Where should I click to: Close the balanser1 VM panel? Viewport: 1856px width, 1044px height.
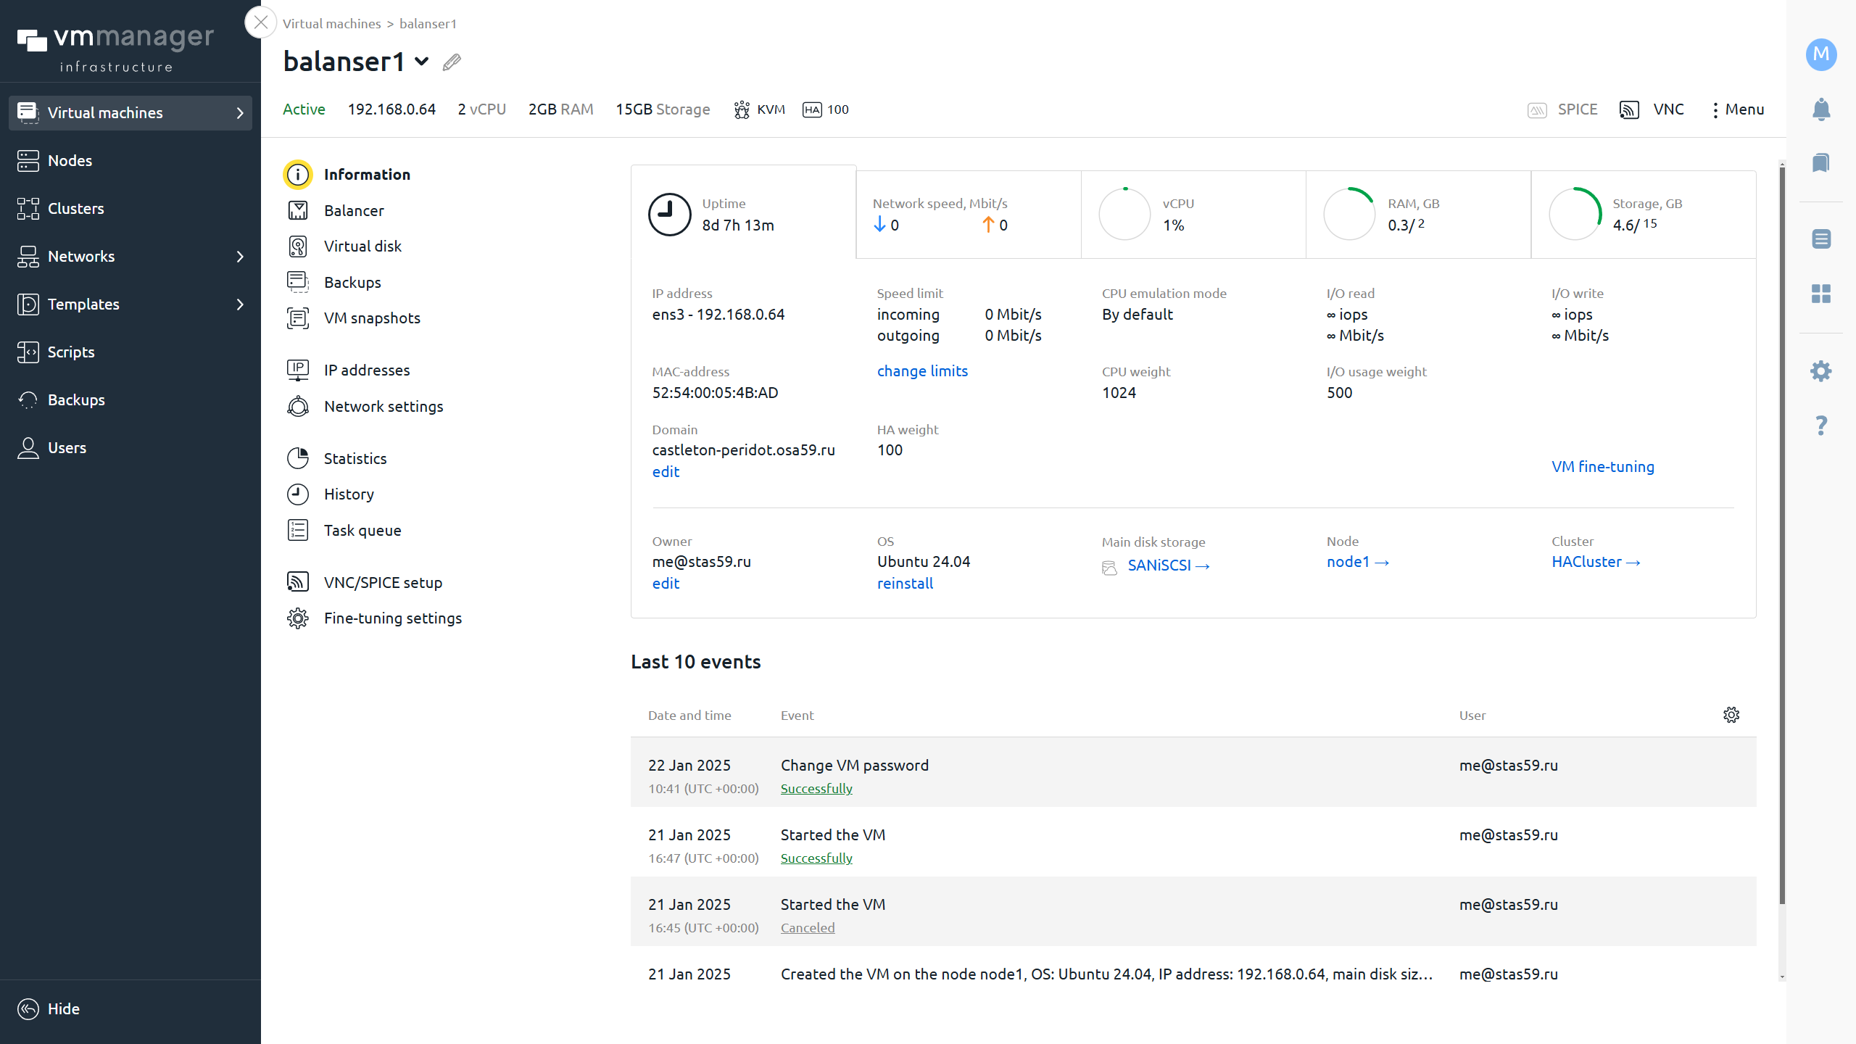click(x=261, y=22)
